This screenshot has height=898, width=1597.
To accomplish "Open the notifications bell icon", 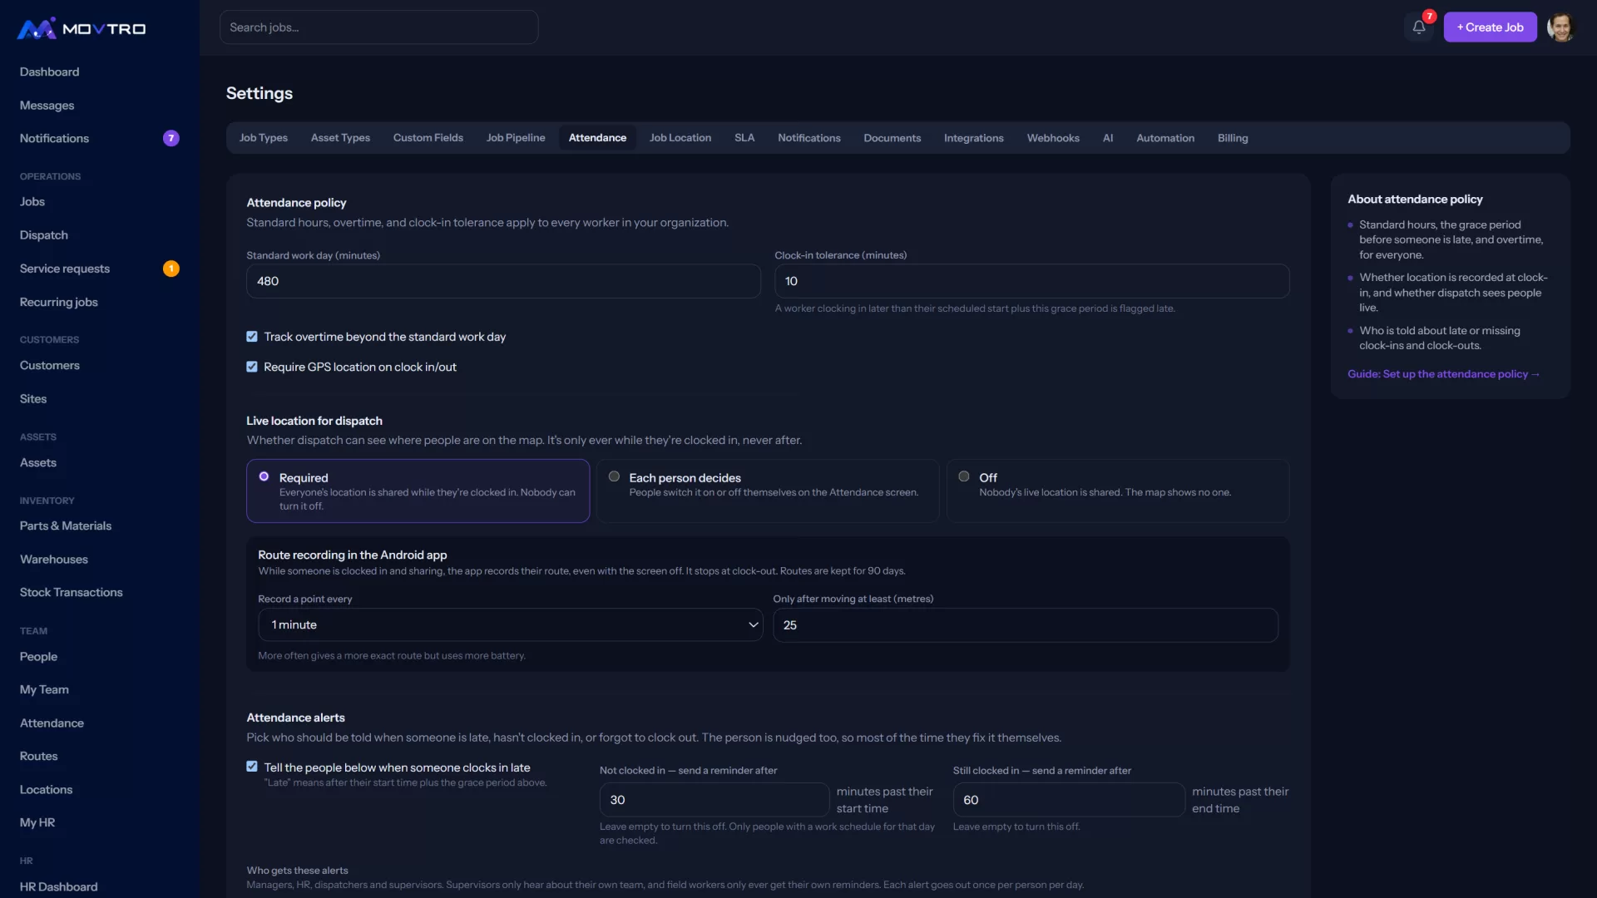I will pos(1419,27).
